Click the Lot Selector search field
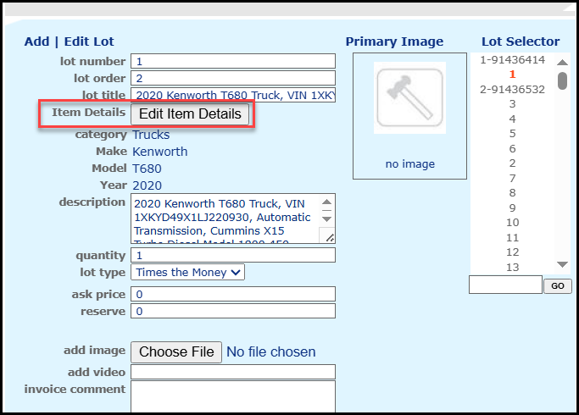The image size is (579, 415). 505,285
